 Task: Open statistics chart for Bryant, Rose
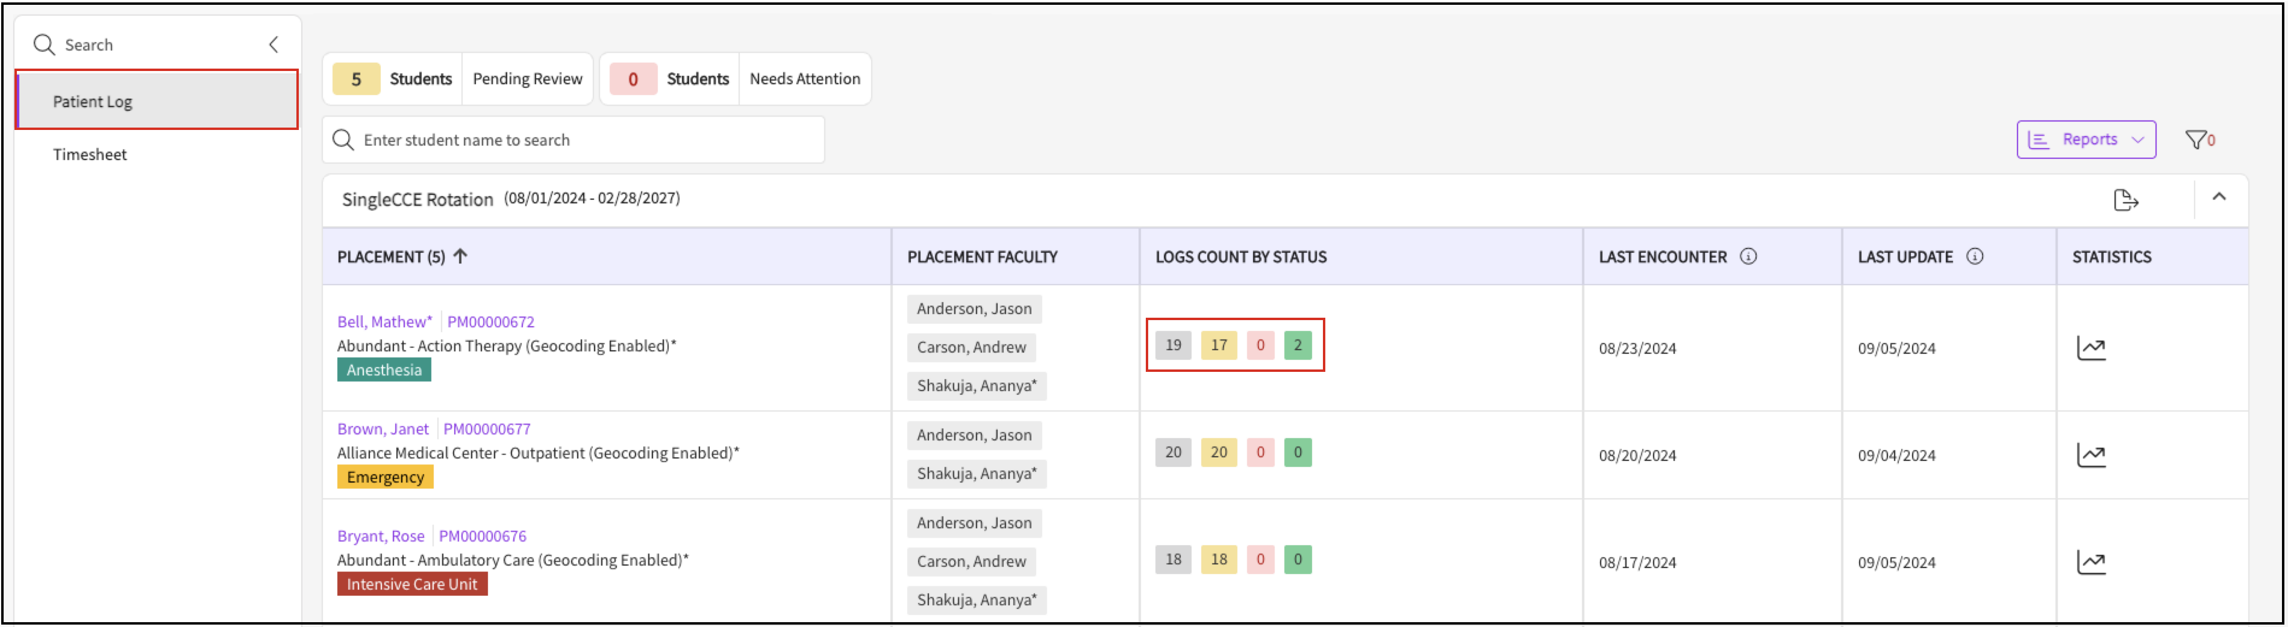point(2090,562)
